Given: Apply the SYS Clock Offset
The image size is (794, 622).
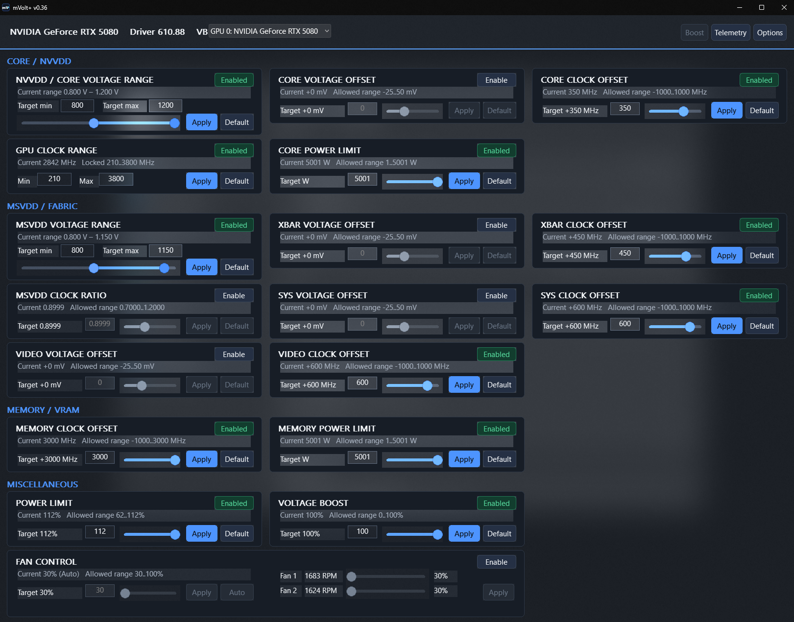Looking at the screenshot, I should [726, 326].
